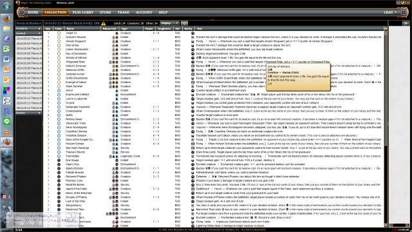Open Firefox from the Windows taskbar

coord(6,18)
